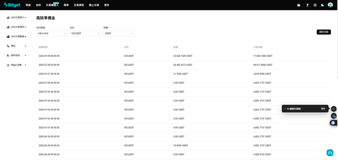Click 設定 in AI translation toast
The height and width of the screenshot is (160, 338).
[323, 109]
